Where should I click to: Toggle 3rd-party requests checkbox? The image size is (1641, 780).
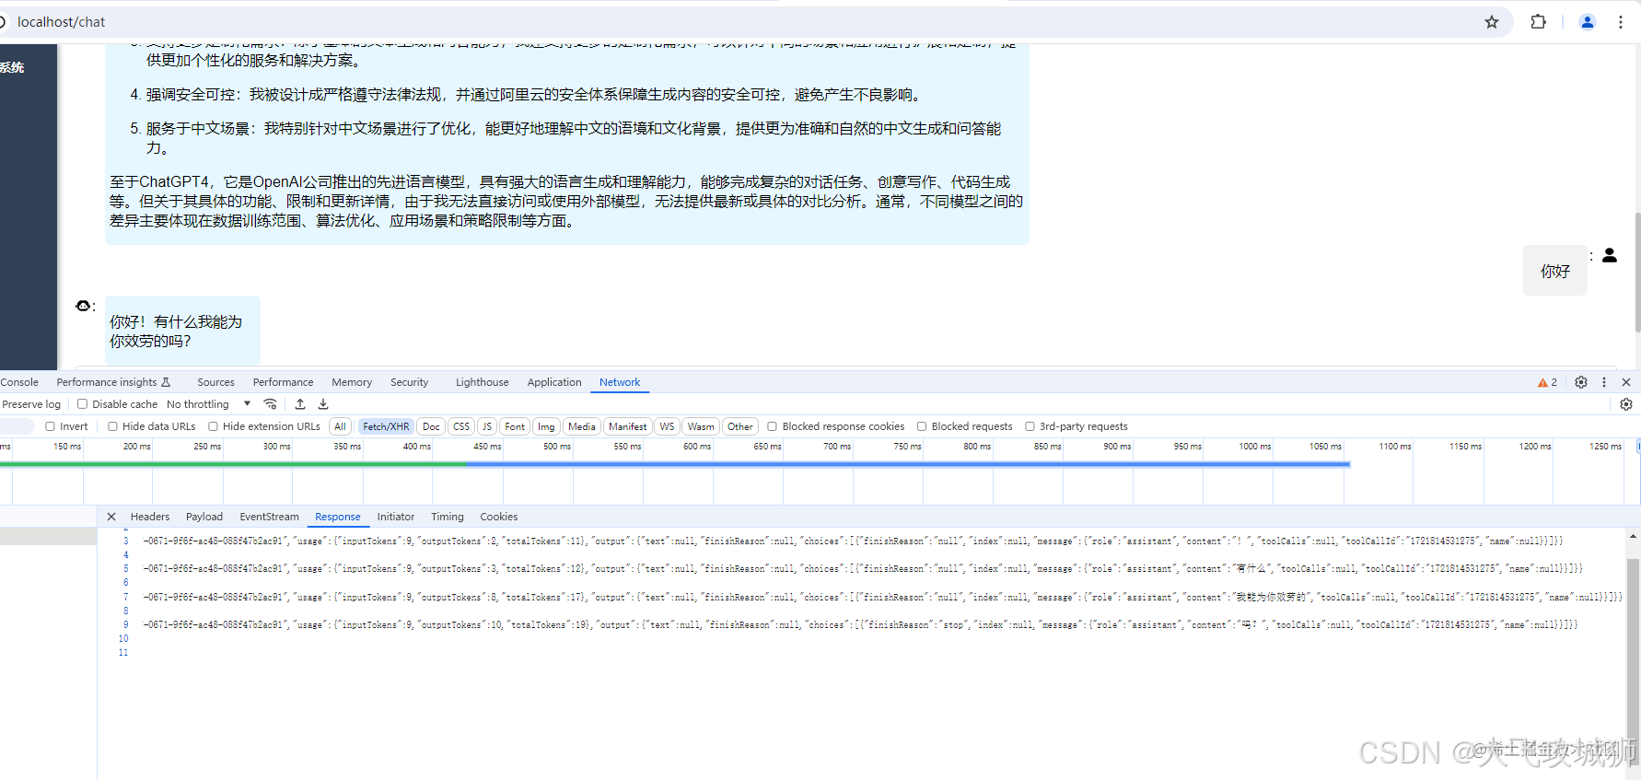point(1030,426)
